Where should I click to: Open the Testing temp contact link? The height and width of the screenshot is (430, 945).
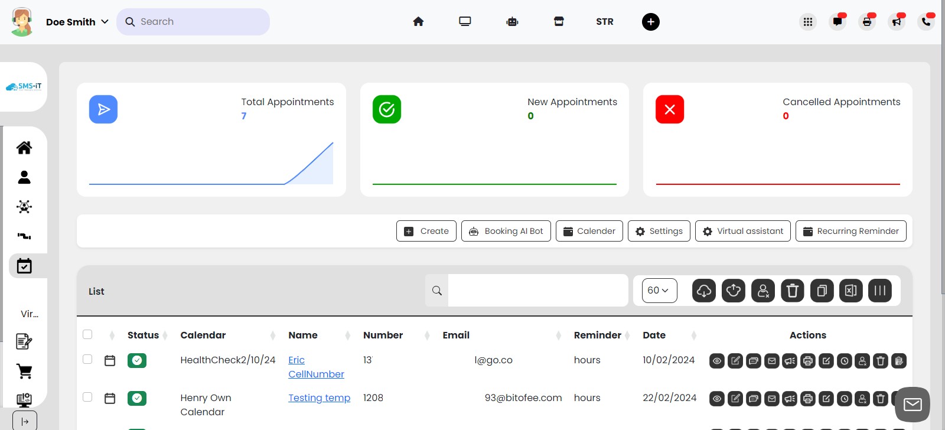319,398
